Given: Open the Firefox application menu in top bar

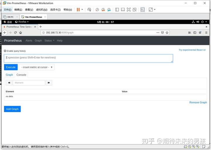Looking at the screenshot, I should click(22, 22).
